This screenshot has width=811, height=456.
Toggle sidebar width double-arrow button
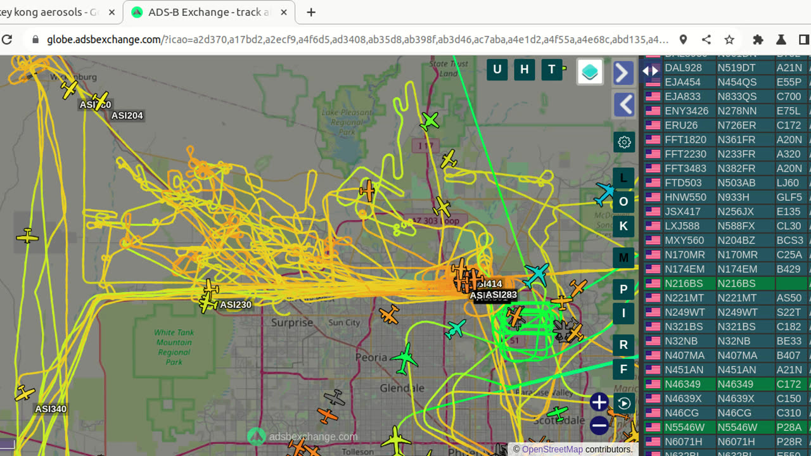[651, 70]
